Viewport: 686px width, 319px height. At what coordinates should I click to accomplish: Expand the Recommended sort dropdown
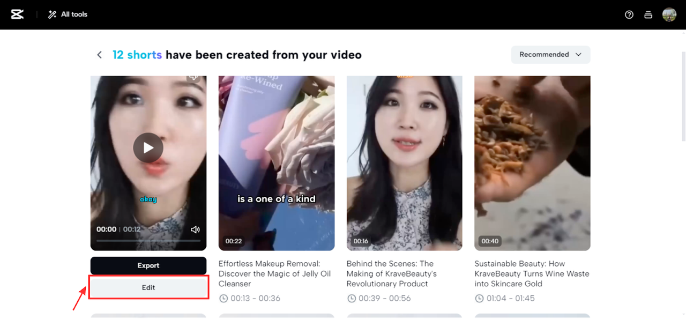550,55
